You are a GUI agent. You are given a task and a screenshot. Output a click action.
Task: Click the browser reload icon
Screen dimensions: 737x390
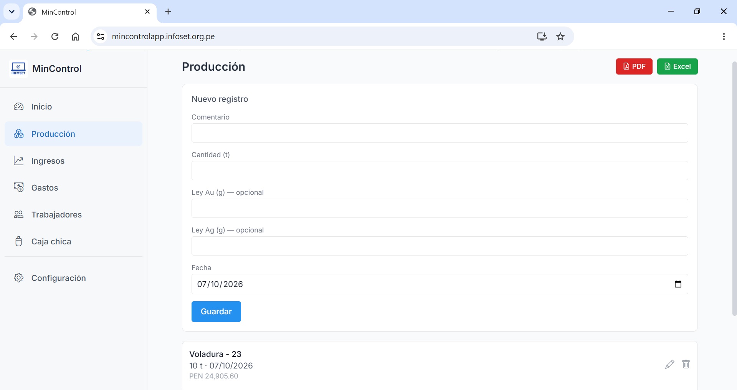[55, 37]
